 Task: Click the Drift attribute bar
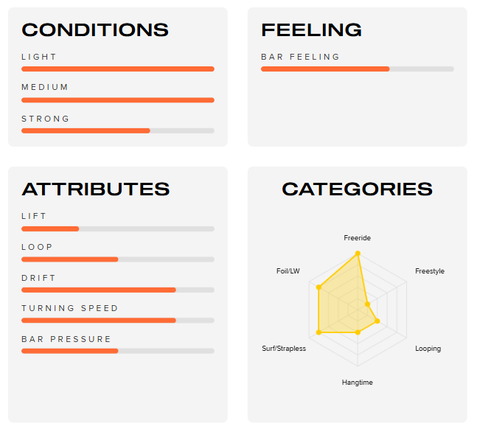[118, 290]
